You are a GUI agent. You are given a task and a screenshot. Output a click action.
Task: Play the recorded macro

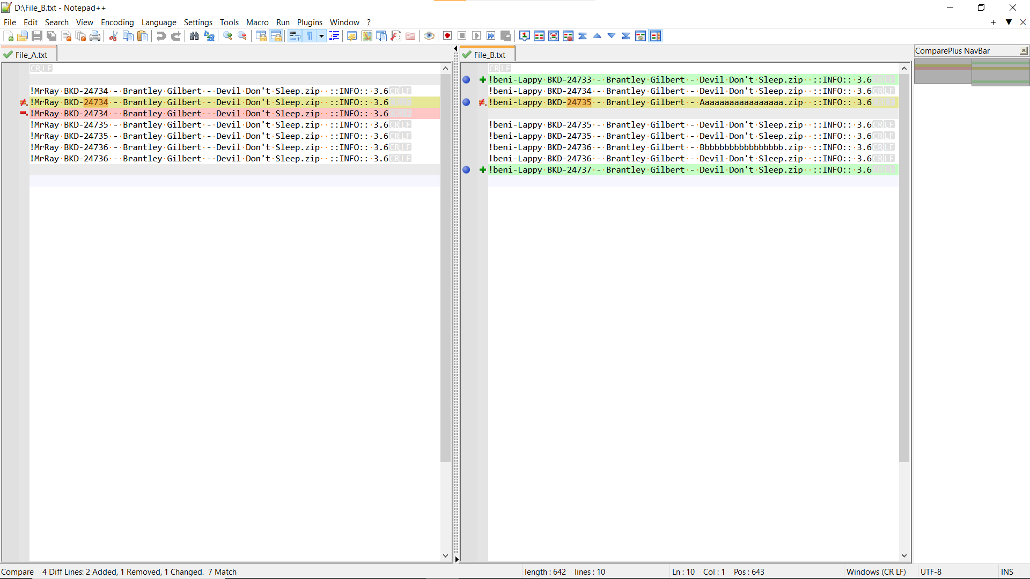pyautogui.click(x=477, y=35)
